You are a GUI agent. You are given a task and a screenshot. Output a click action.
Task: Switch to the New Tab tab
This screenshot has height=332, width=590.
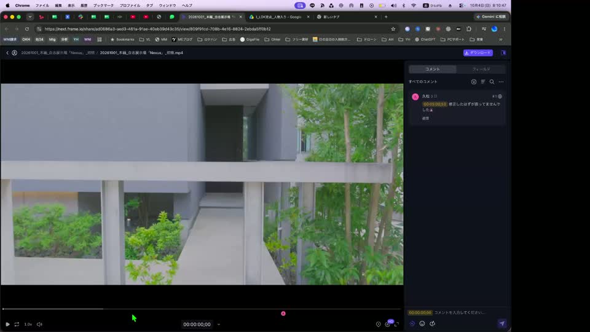coord(347,17)
